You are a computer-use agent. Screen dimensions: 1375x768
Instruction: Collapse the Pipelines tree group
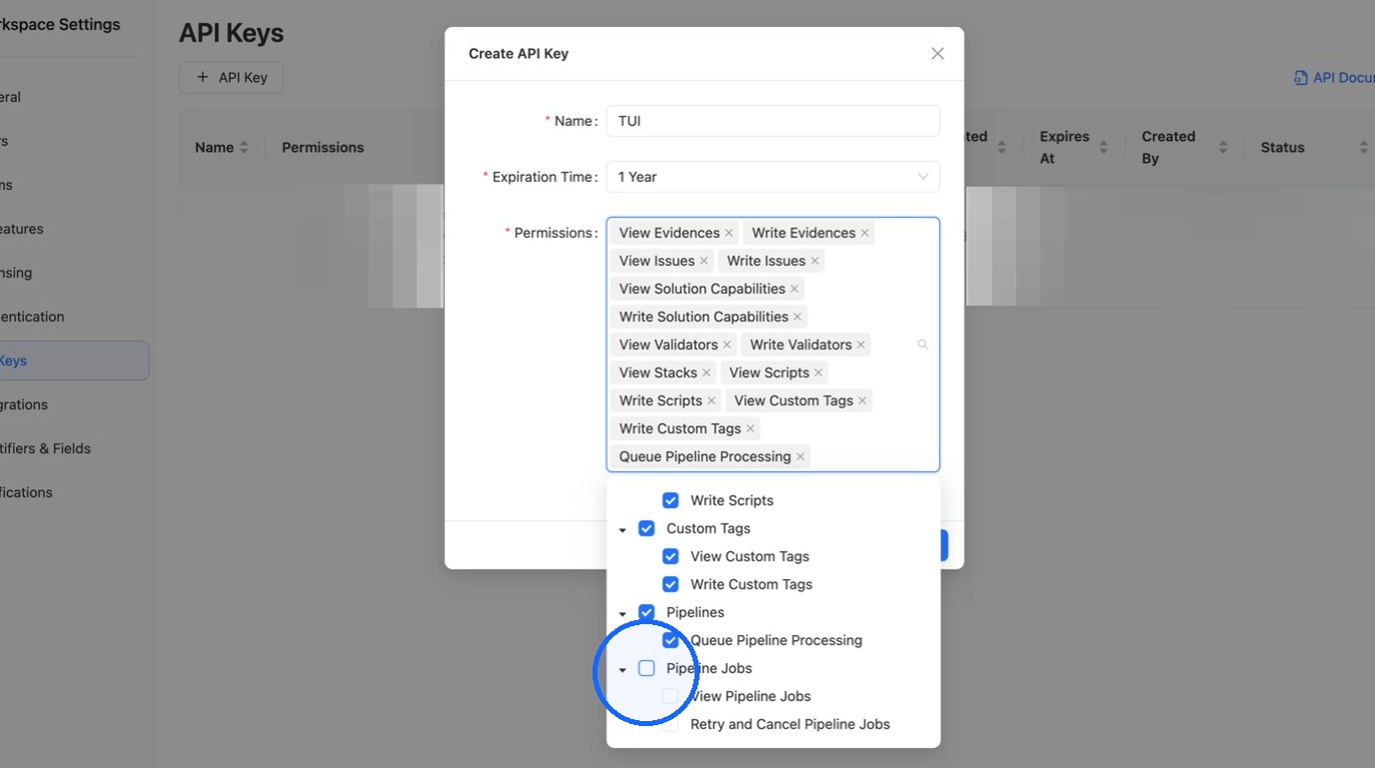[623, 613]
